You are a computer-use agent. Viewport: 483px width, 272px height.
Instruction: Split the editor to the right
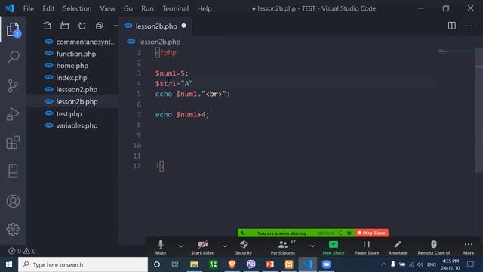click(x=452, y=26)
